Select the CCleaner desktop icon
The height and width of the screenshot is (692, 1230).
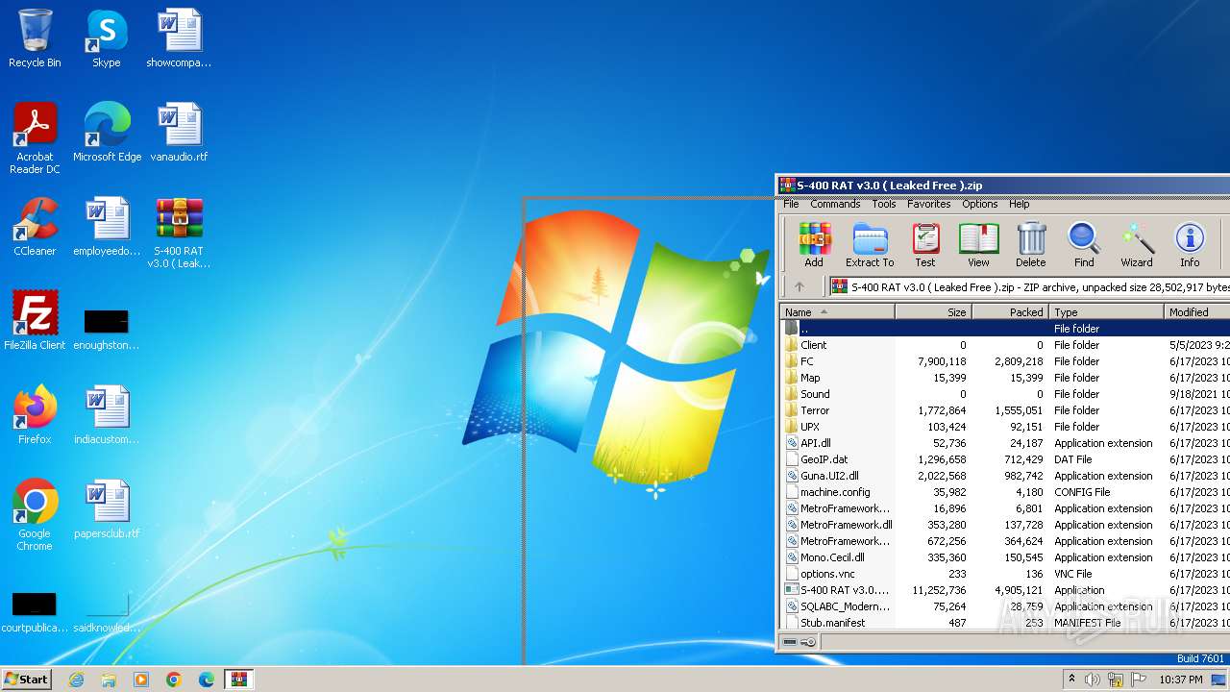coord(35,228)
